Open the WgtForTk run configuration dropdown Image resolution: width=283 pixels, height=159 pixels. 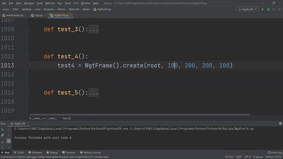(x=248, y=9)
